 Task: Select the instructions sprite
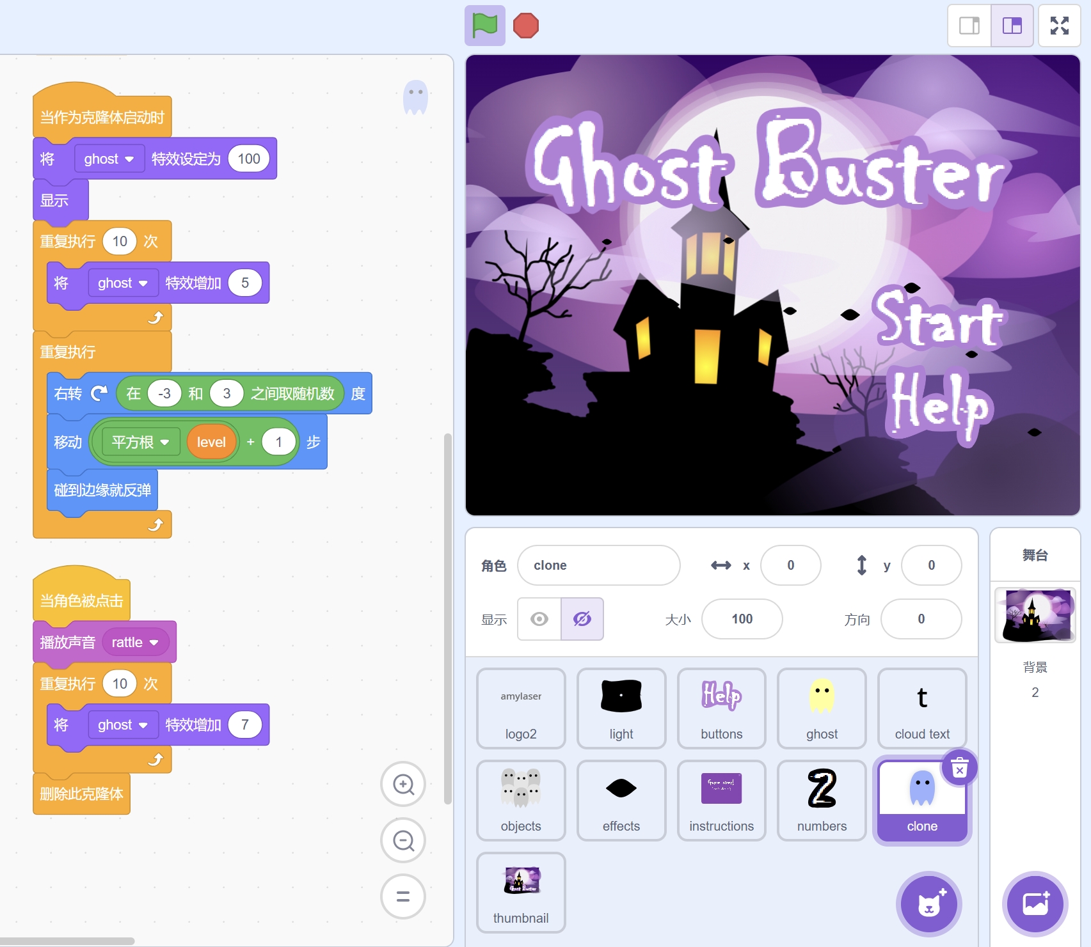pos(721,800)
